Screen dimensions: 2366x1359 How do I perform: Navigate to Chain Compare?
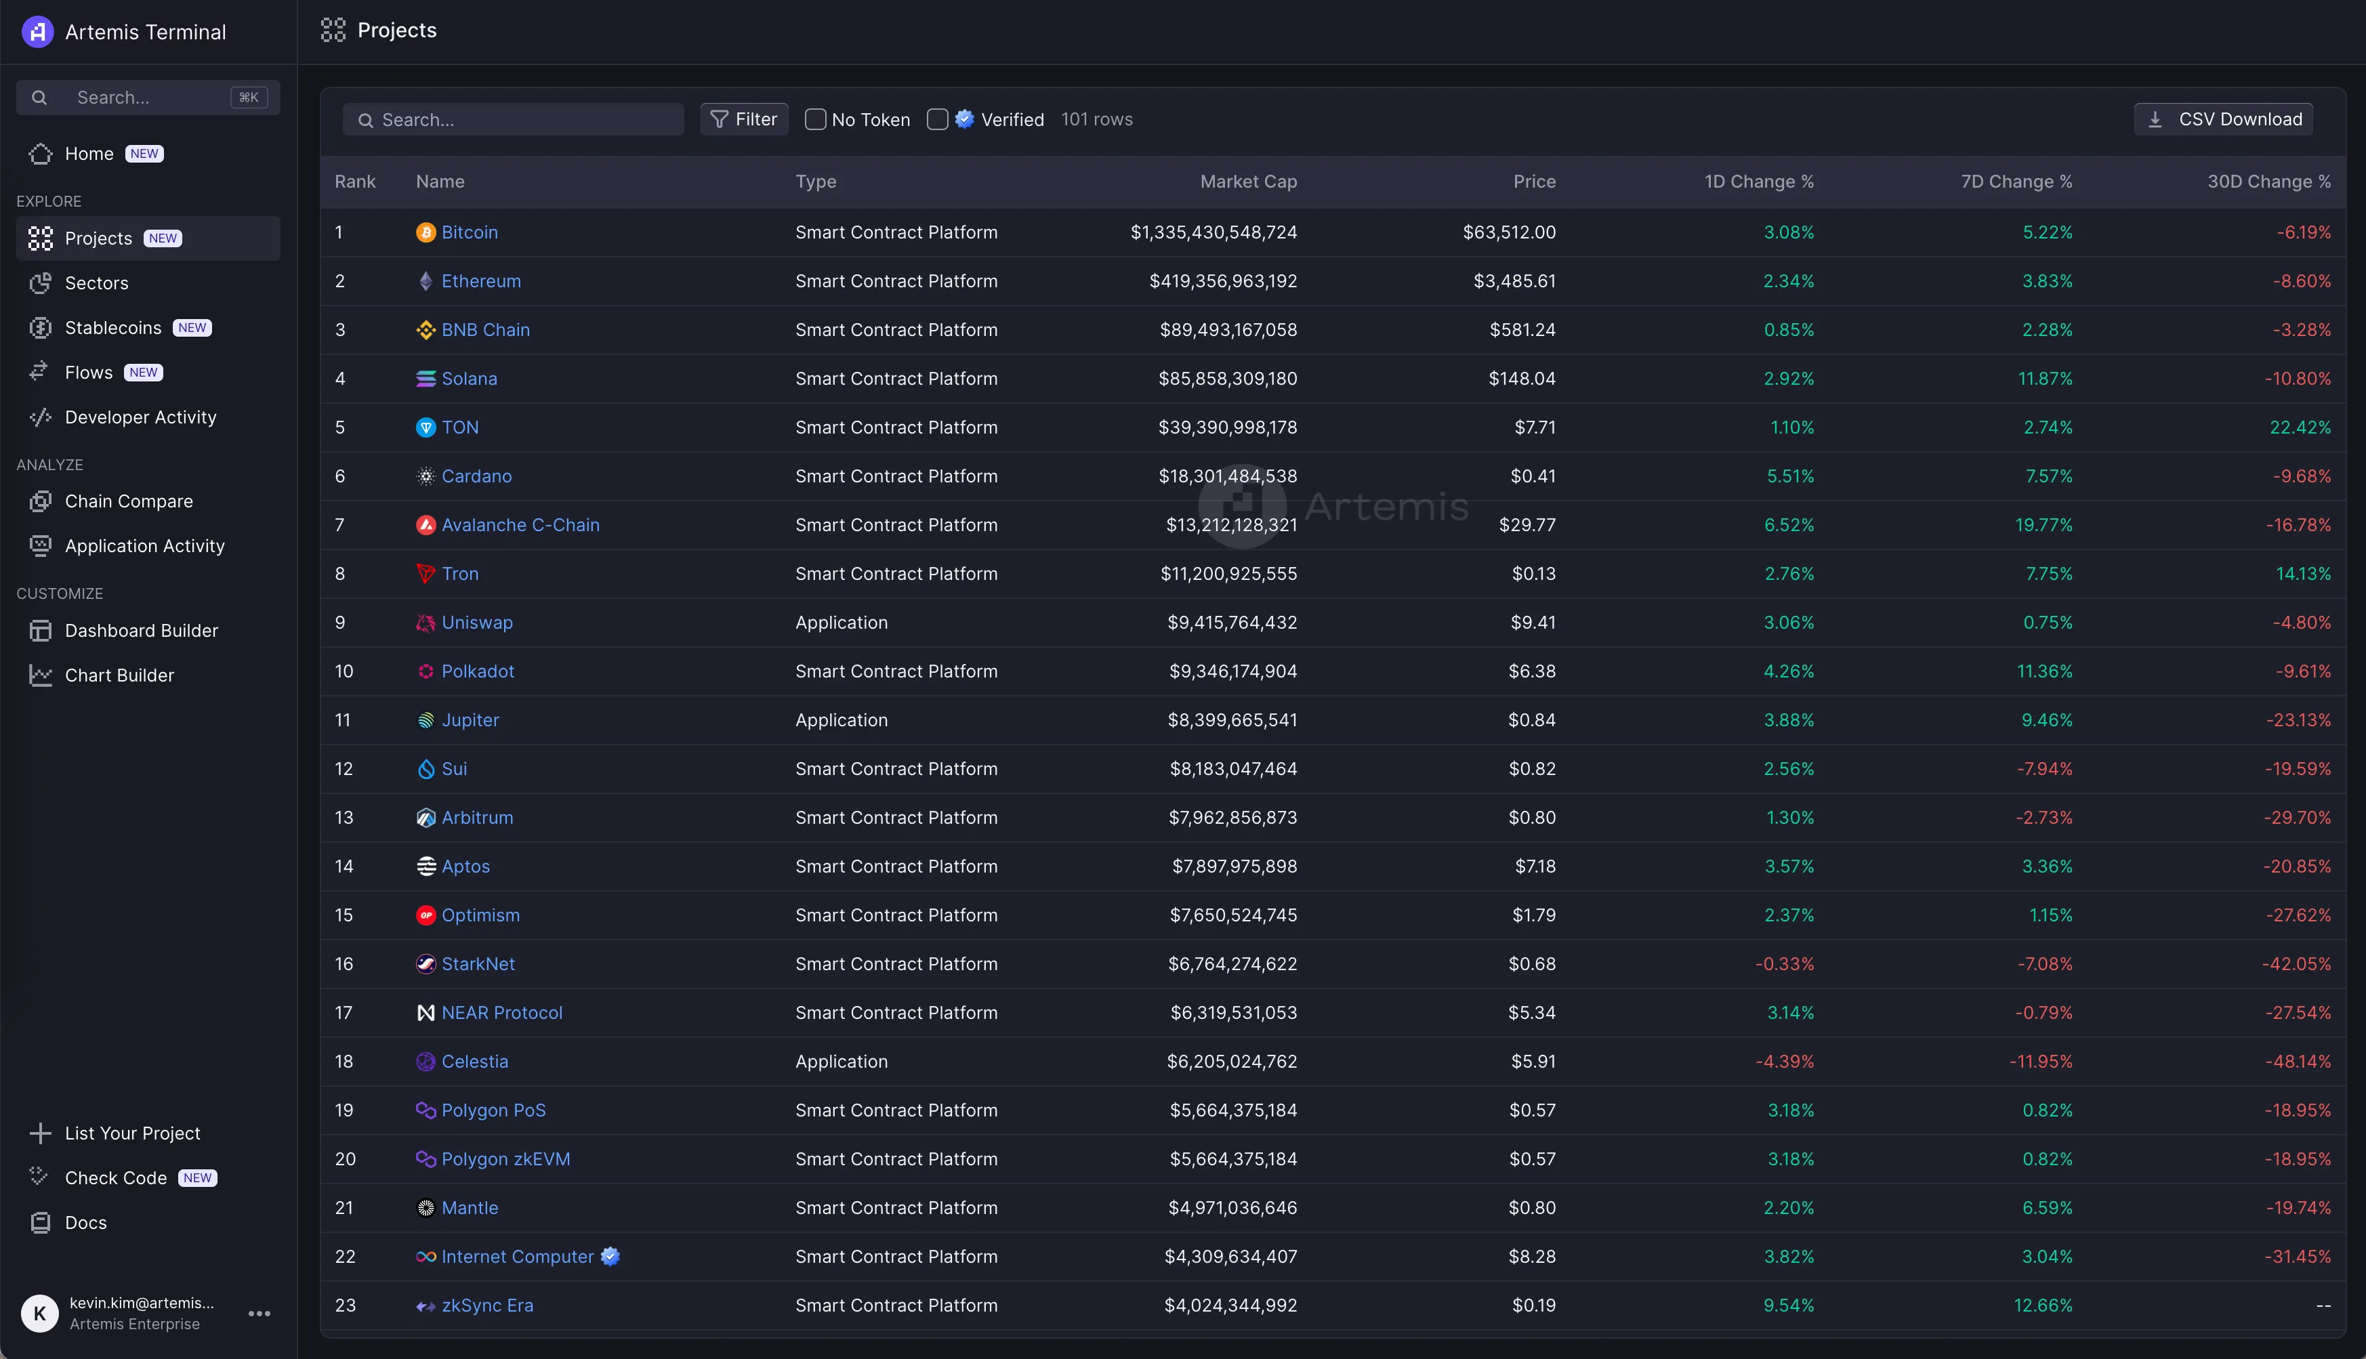[148, 501]
